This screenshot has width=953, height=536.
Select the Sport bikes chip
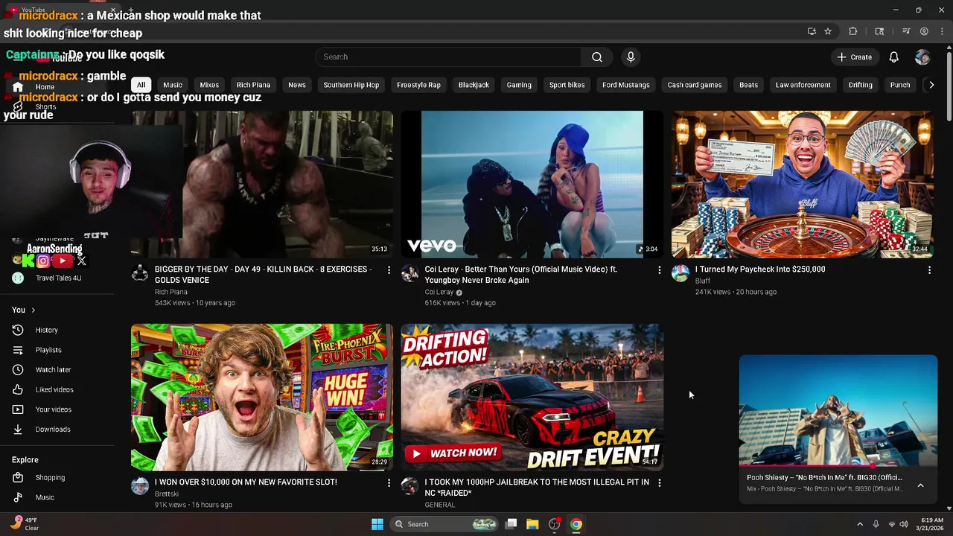point(567,85)
